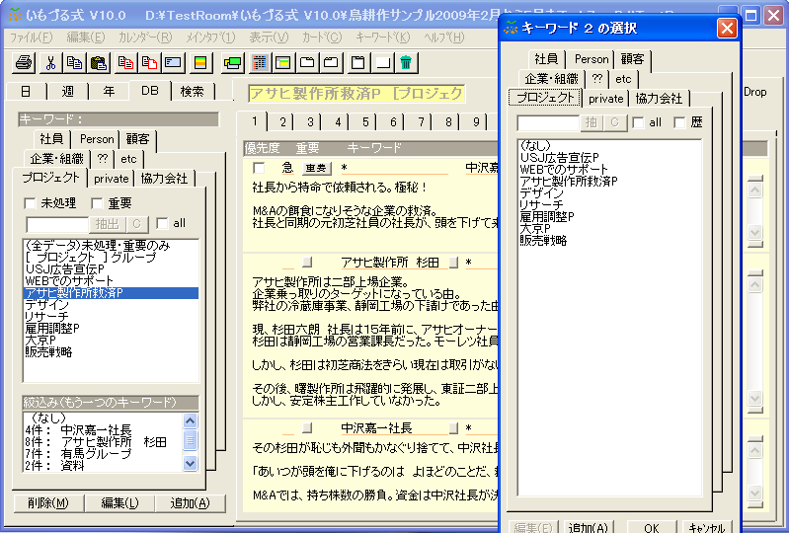
Task: Click the down arrow of 絞込み list scrollbar
Action: (x=191, y=463)
